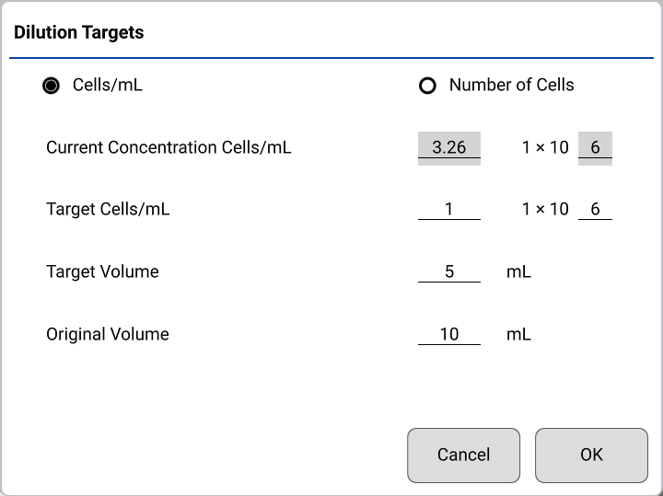This screenshot has width=663, height=496.
Task: Click the 1 × 10 text in Target Cells row
Action: tap(545, 209)
